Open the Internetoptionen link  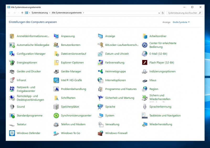pyautogui.click(x=115, y=80)
